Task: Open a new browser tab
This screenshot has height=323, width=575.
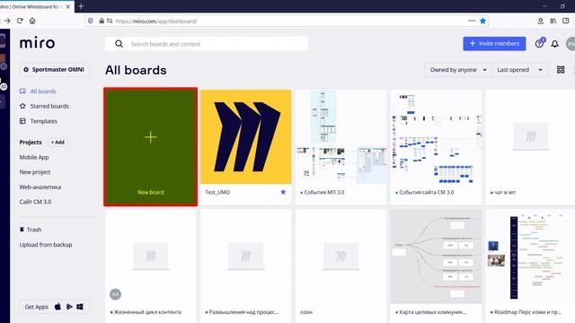Action: pyautogui.click(x=81, y=6)
